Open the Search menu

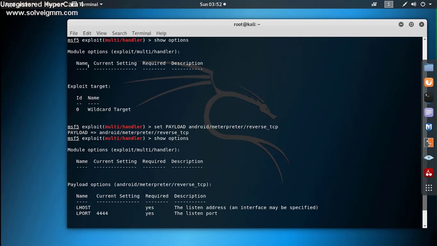(x=119, y=33)
